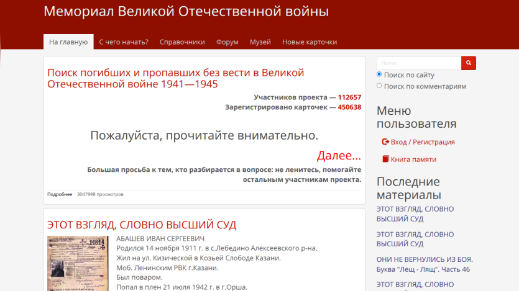Open the Книга памяти link
This screenshot has height=291, width=519.
(413, 159)
